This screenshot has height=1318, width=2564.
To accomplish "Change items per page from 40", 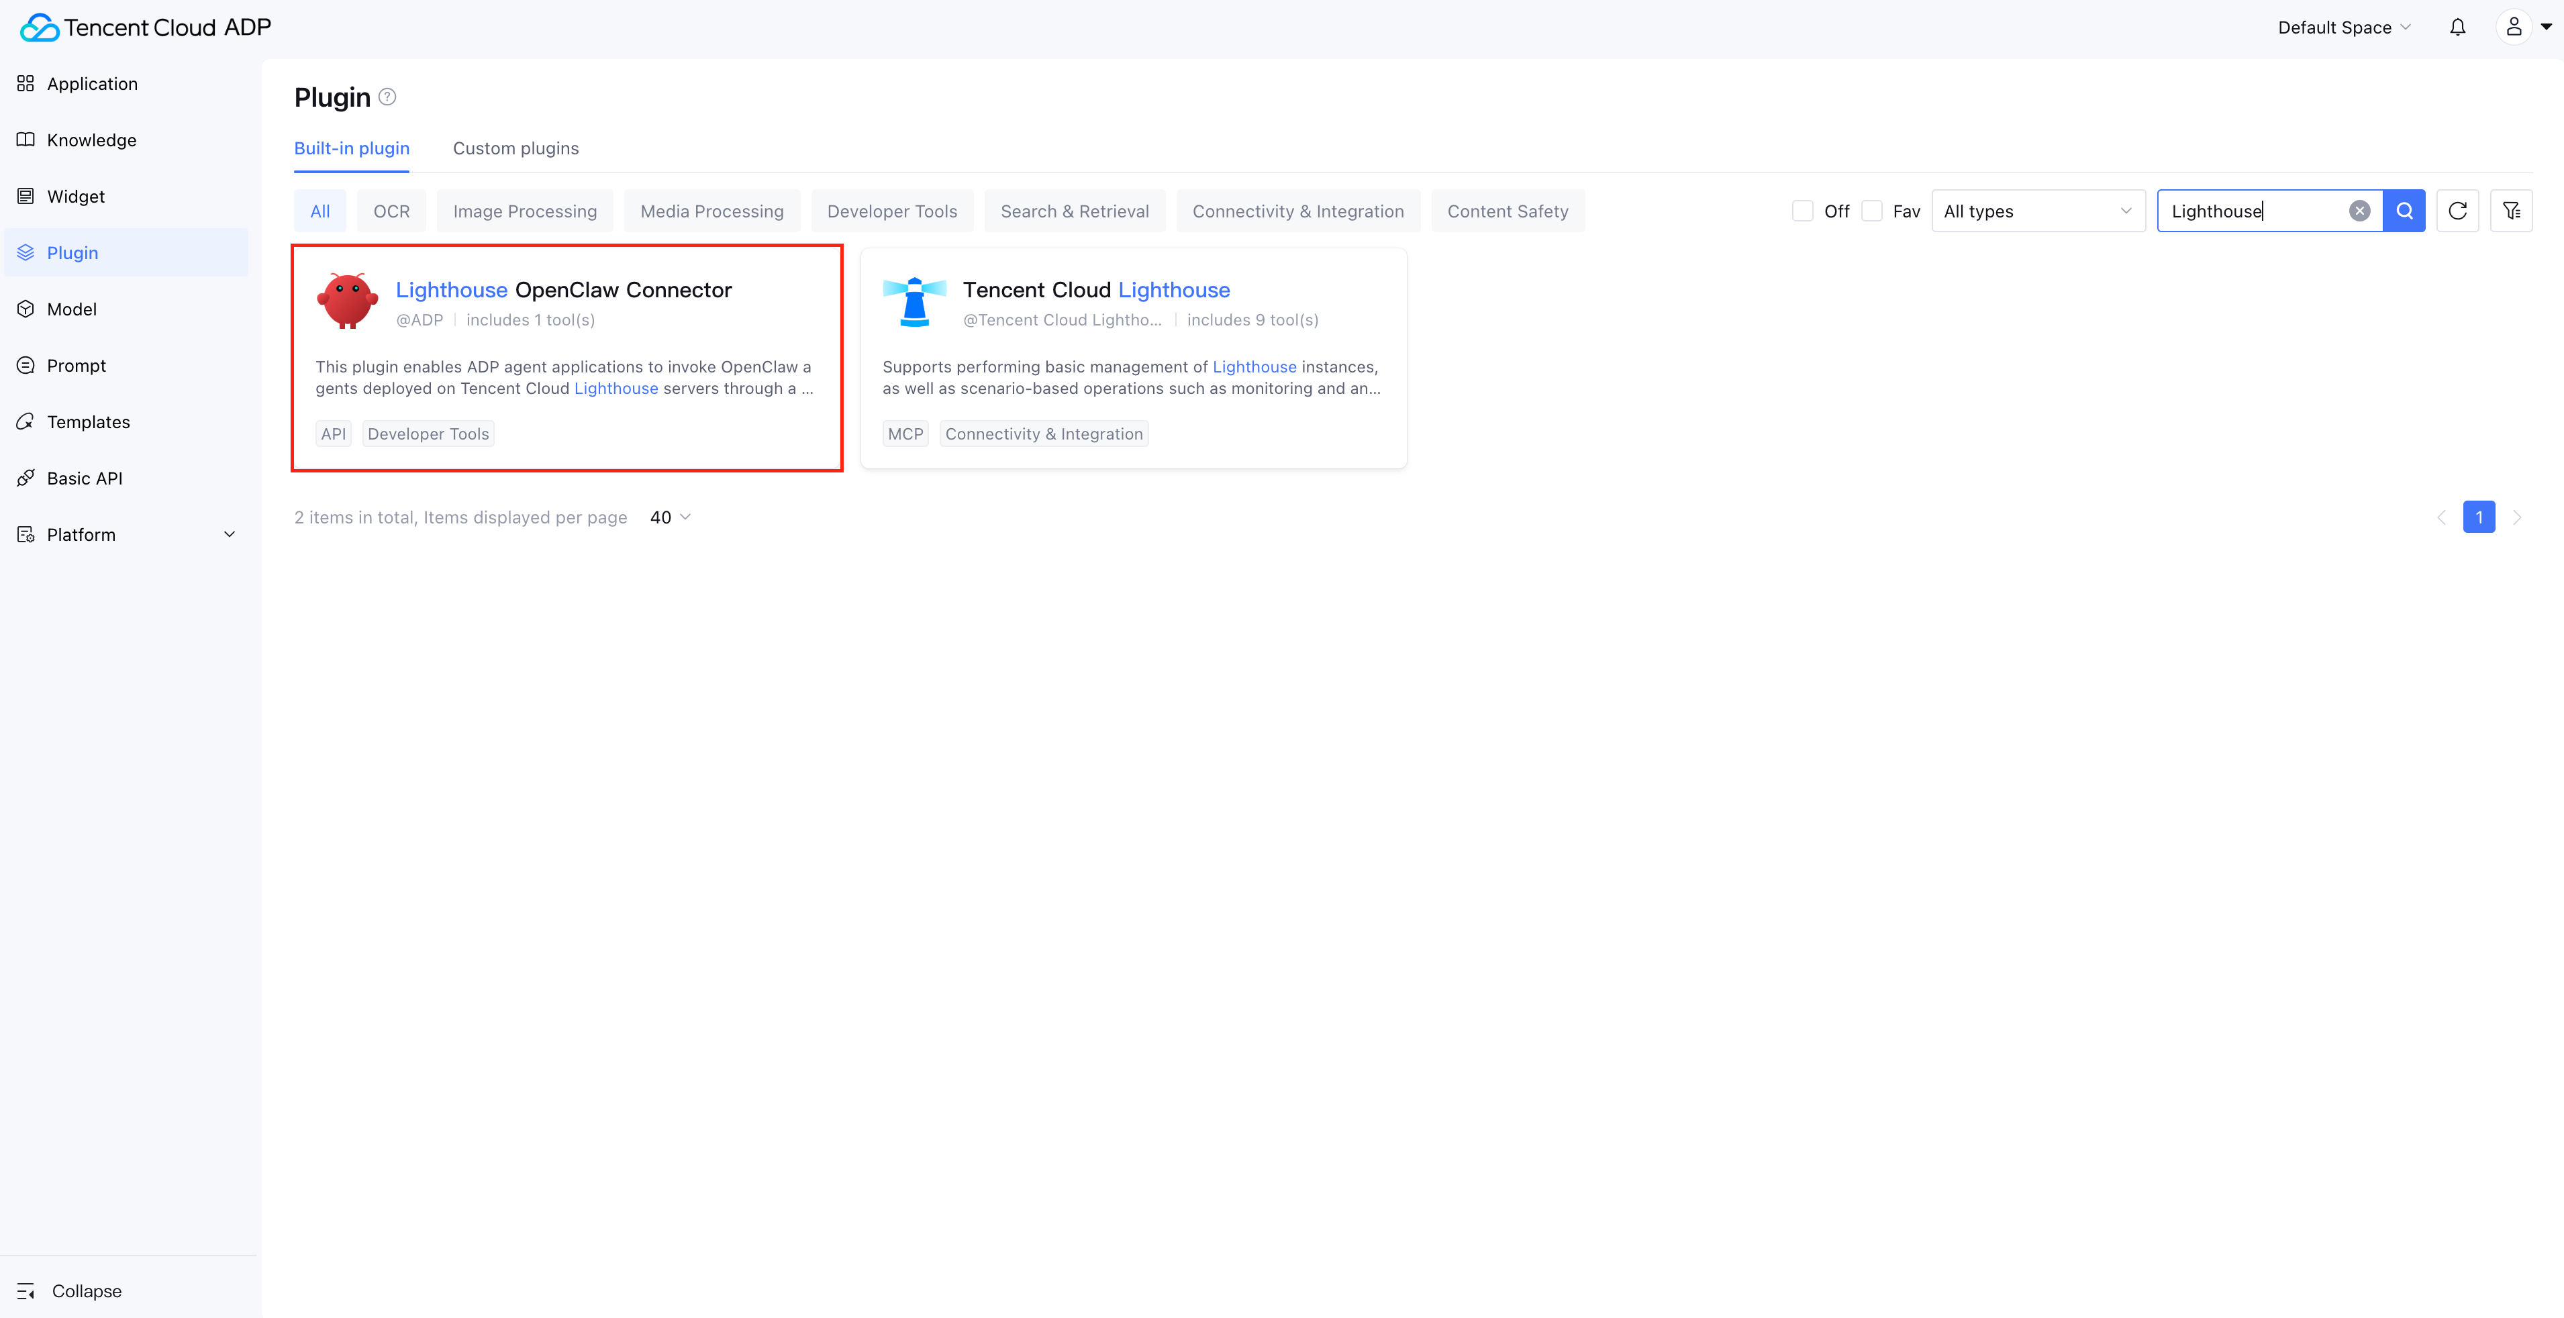I will coord(670,517).
